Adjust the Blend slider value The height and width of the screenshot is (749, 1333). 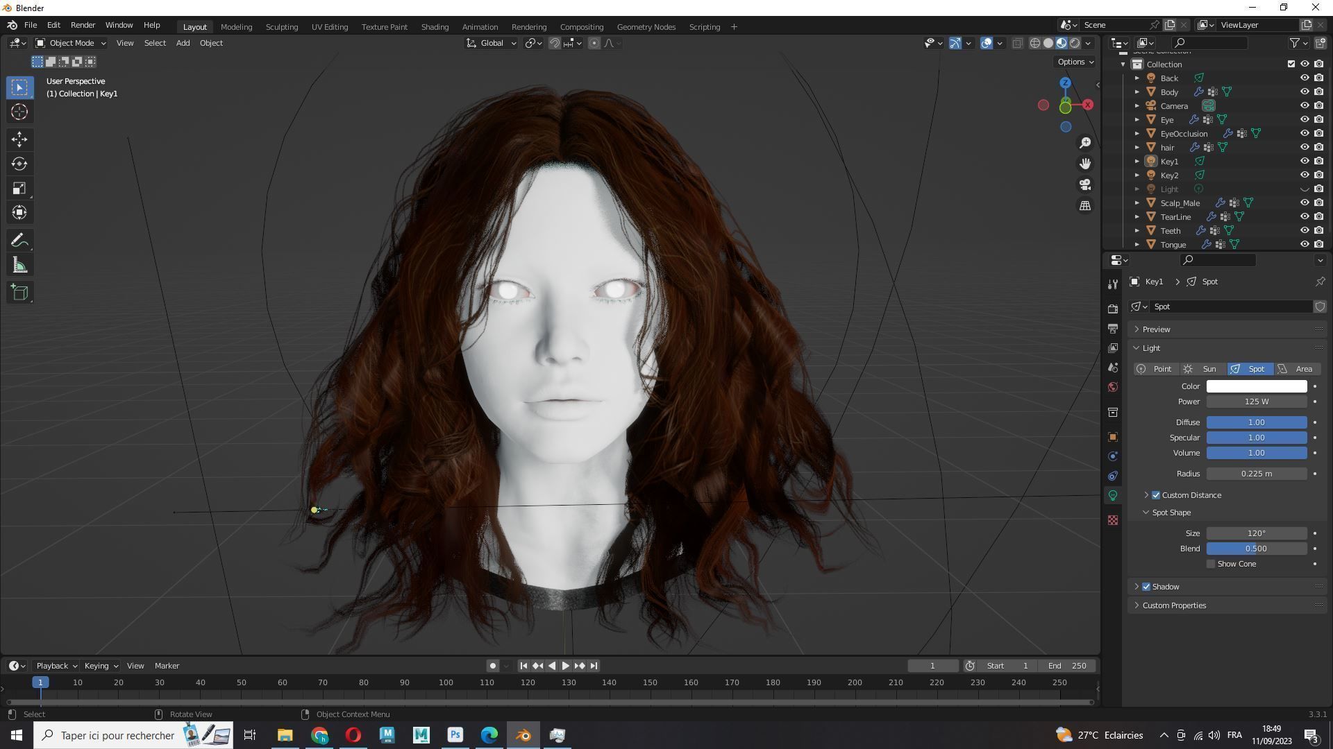coord(1257,549)
